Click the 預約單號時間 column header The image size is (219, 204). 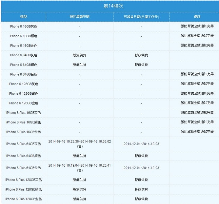(80, 16)
